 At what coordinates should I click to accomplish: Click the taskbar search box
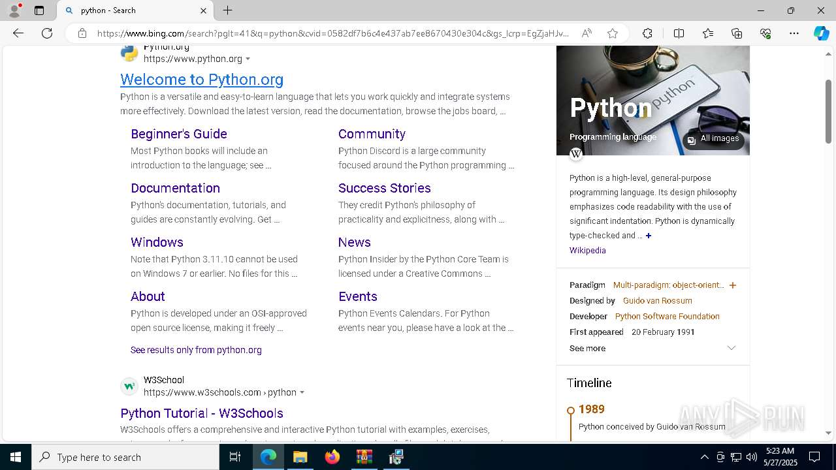125,457
